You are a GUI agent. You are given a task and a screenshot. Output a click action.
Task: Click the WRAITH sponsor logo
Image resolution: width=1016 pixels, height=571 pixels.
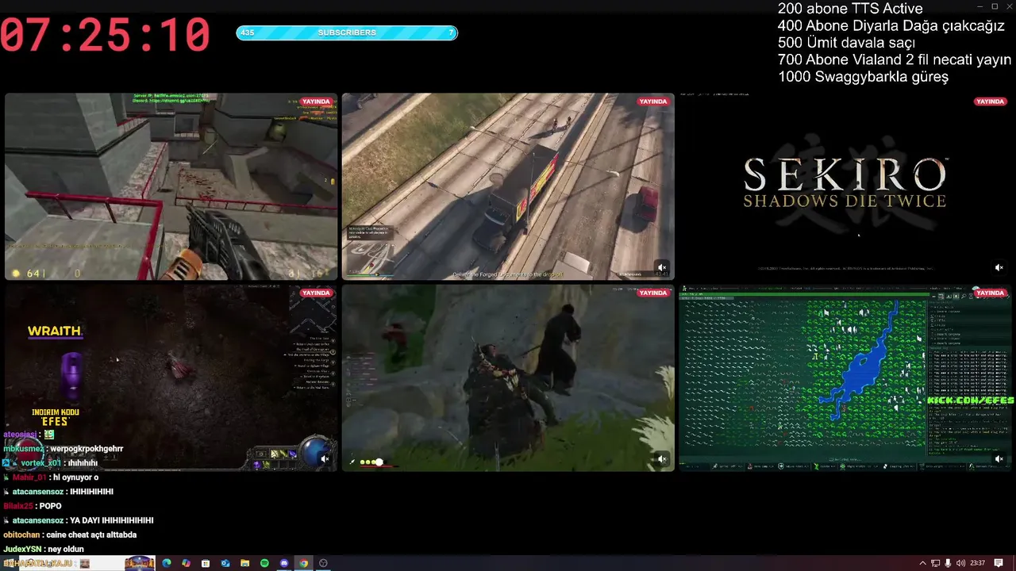55,331
